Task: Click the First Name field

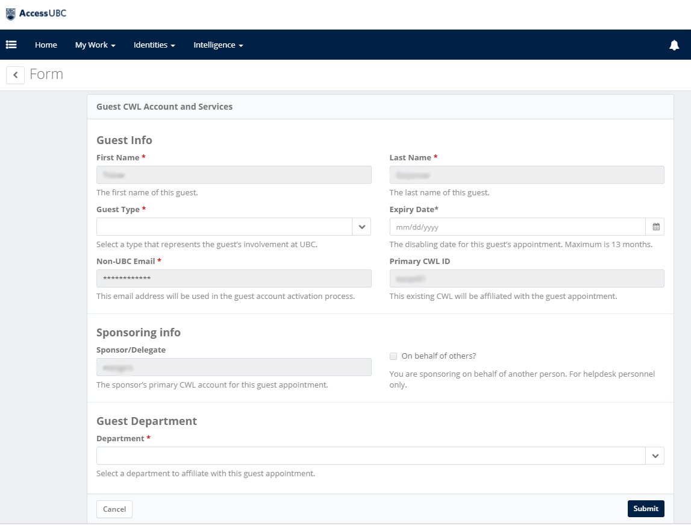Action: (234, 175)
